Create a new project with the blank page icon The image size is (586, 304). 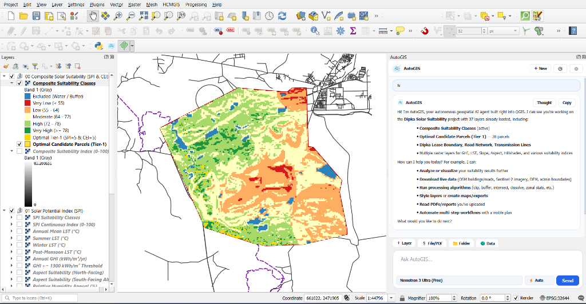tap(11, 16)
